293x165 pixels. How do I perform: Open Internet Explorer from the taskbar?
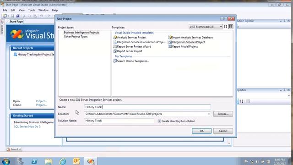[63, 161]
